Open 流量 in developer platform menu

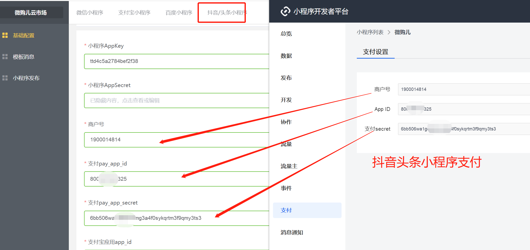click(286, 144)
